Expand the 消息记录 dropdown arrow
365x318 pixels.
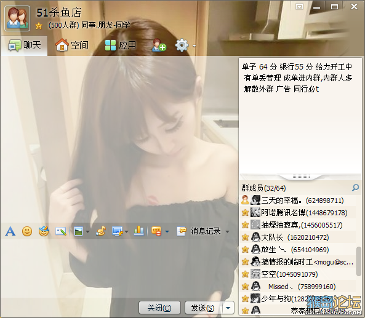(x=227, y=231)
